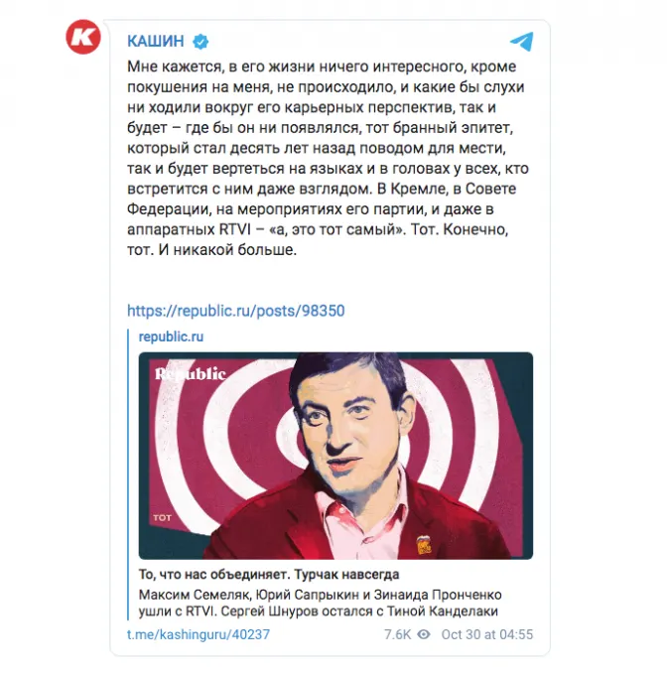Click the article description mentioning Сергей Шнуров

coord(320,604)
